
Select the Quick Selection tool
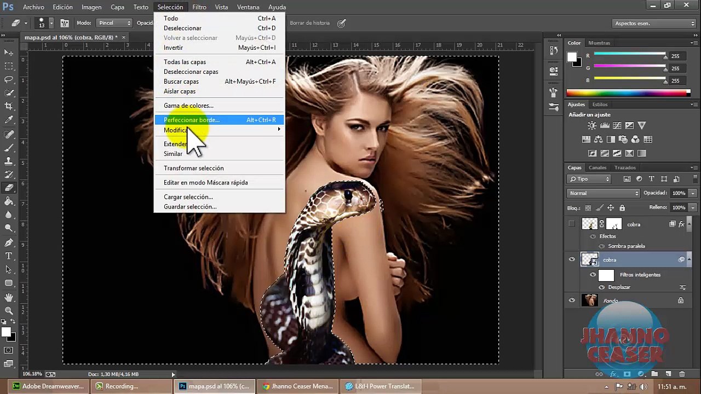click(9, 93)
